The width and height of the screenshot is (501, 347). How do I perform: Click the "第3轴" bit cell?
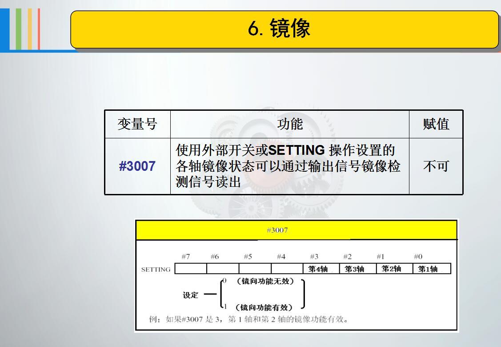(x=357, y=269)
